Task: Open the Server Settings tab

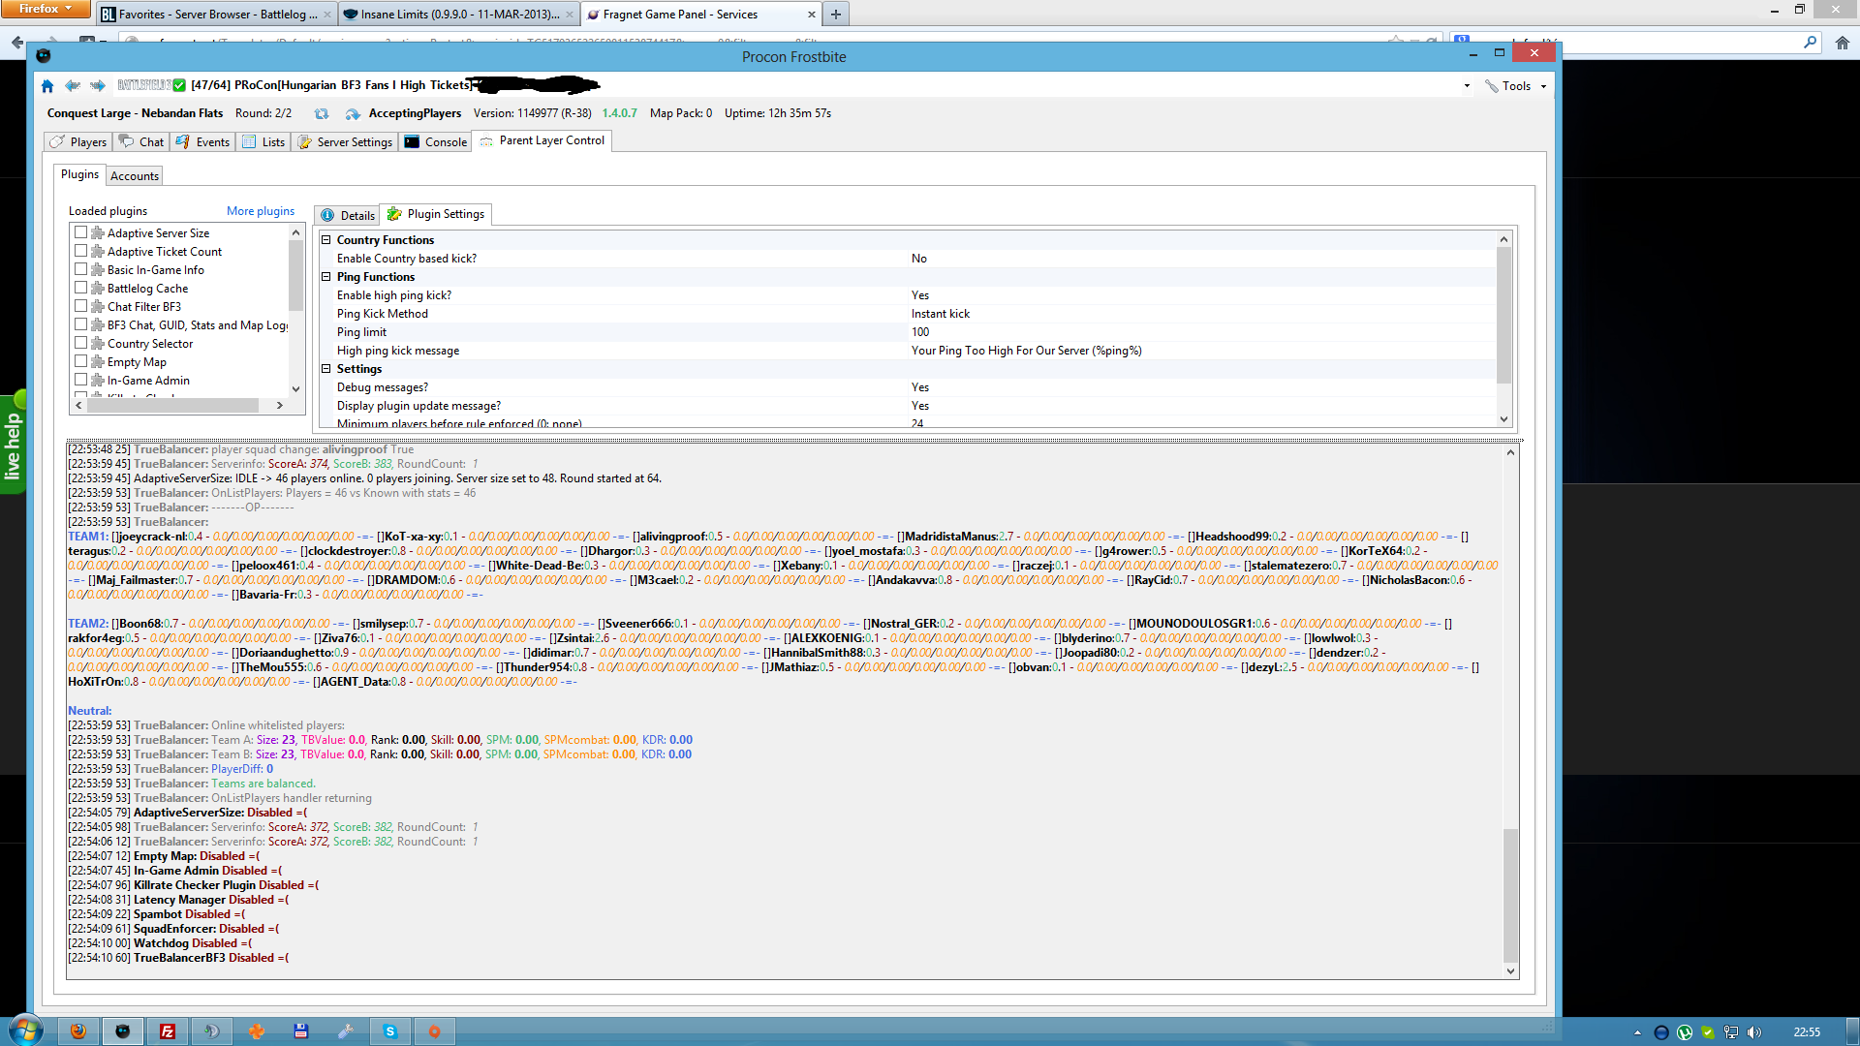Action: point(346,142)
